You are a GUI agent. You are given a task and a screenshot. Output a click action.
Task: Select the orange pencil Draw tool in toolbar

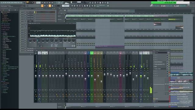(x=50, y=6)
